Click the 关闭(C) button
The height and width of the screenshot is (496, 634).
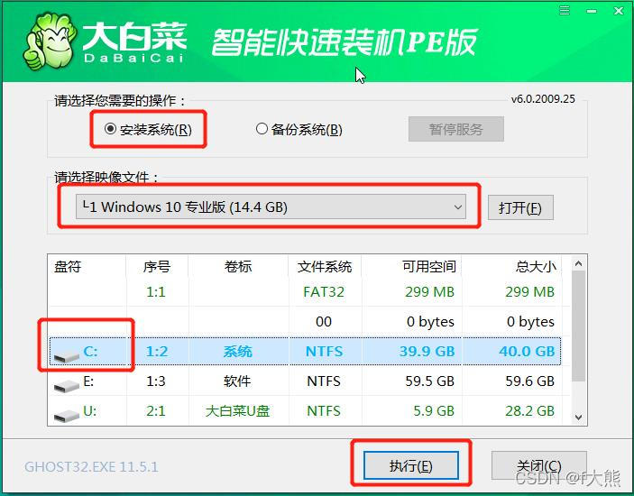539,465
